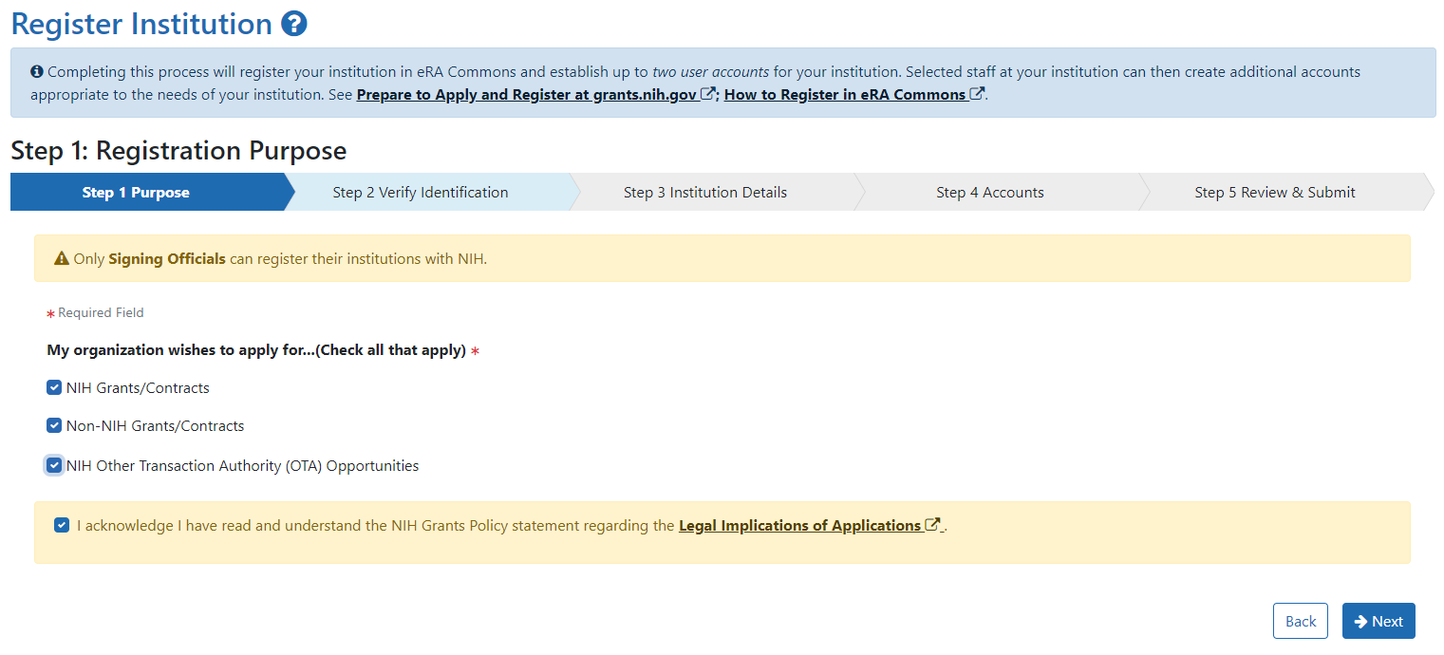Uncheck Non-NIH Grants/Contracts
The height and width of the screenshot is (655, 1444).
54,425
